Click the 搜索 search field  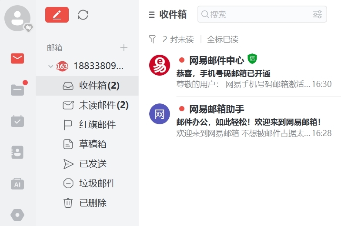click(262, 14)
